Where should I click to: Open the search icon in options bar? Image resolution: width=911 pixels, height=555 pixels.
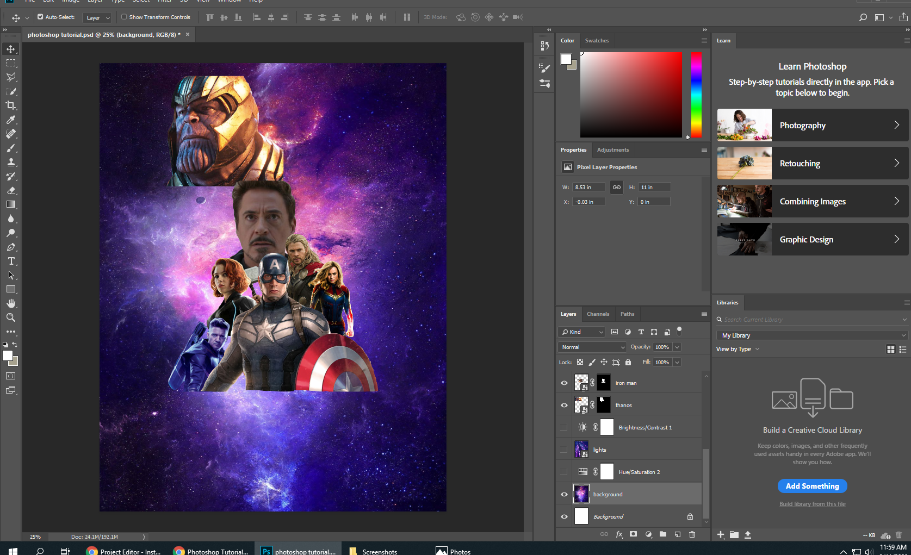863,17
